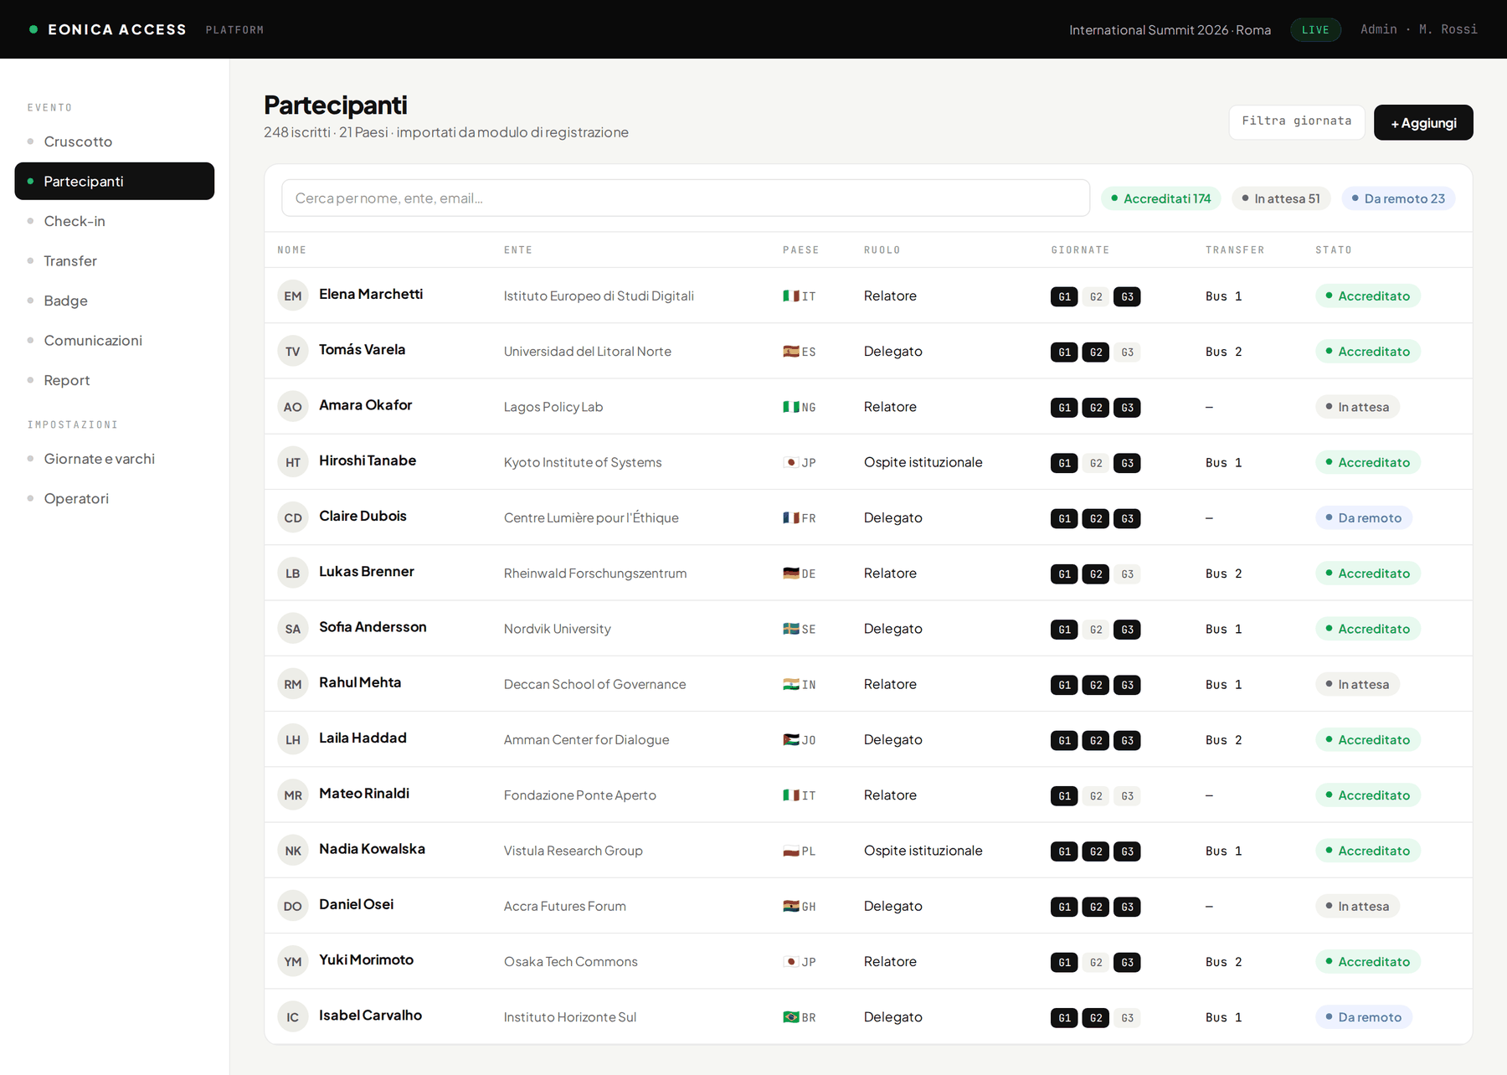Toggle G2 day for Mateo Rinaldi
This screenshot has height=1075, width=1507.
click(1096, 795)
